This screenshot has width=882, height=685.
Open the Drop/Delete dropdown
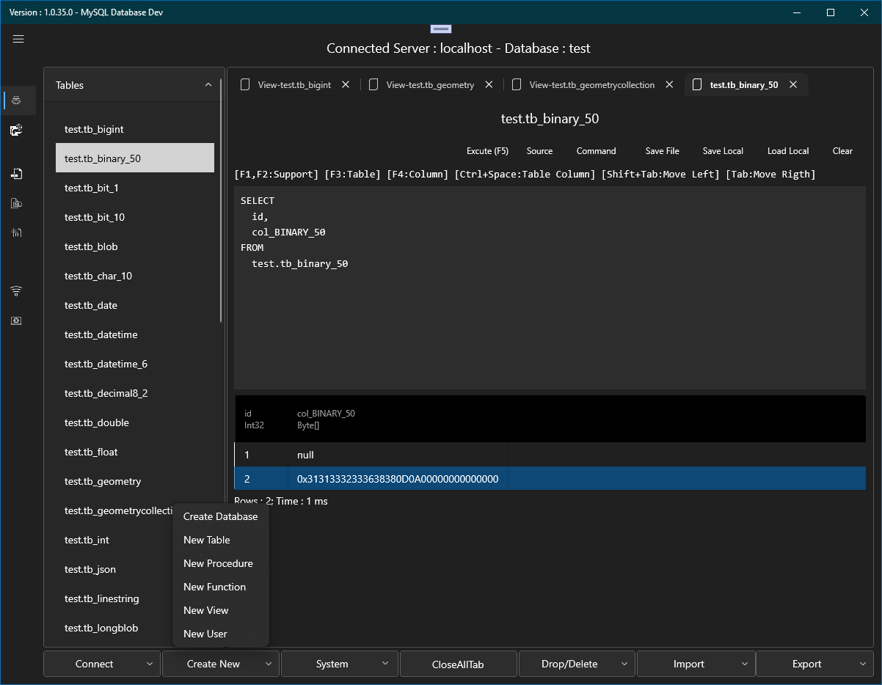coord(577,664)
